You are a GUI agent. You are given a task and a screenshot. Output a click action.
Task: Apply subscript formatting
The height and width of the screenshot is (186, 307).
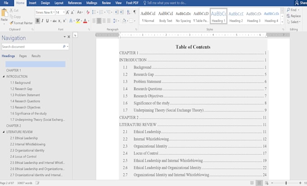pos(60,21)
